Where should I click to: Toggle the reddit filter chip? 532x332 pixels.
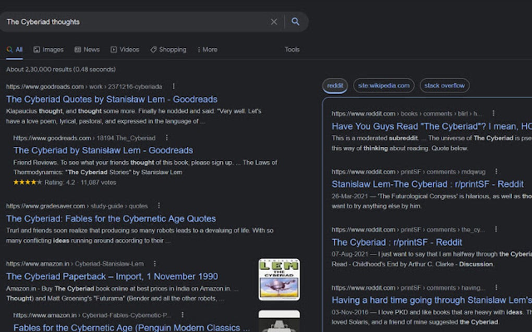point(335,85)
